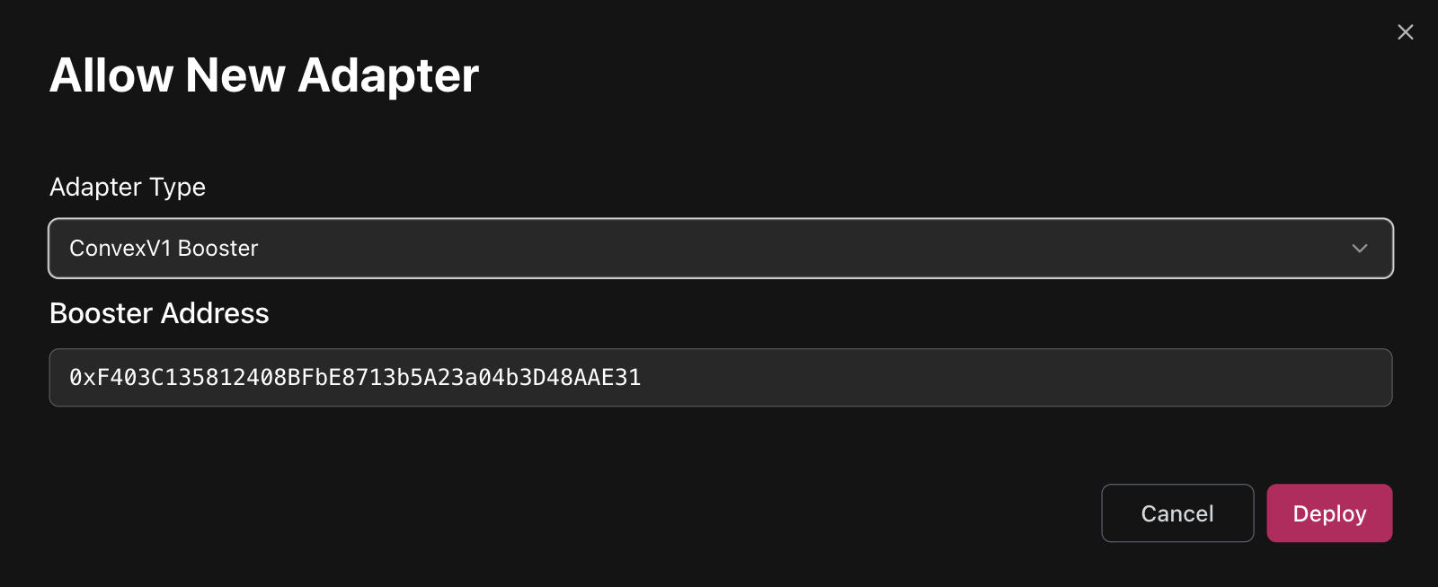Click the Booster Address input field
The height and width of the screenshot is (587, 1438).
coord(719,378)
